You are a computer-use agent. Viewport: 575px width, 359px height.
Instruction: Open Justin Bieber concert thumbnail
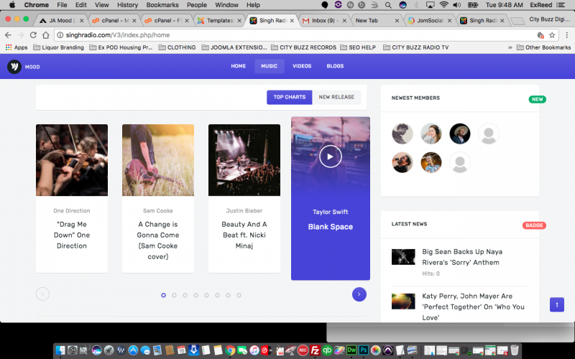pos(244,160)
